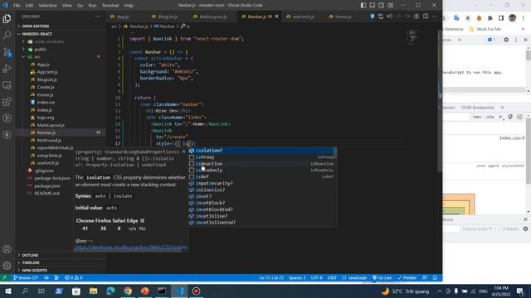Open Source Control view in activity bar
531x298 pixels.
pyautogui.click(x=7, y=52)
